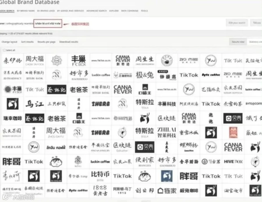
Task: Open the 三只松鼠 trademark result
Action: tap(57, 104)
